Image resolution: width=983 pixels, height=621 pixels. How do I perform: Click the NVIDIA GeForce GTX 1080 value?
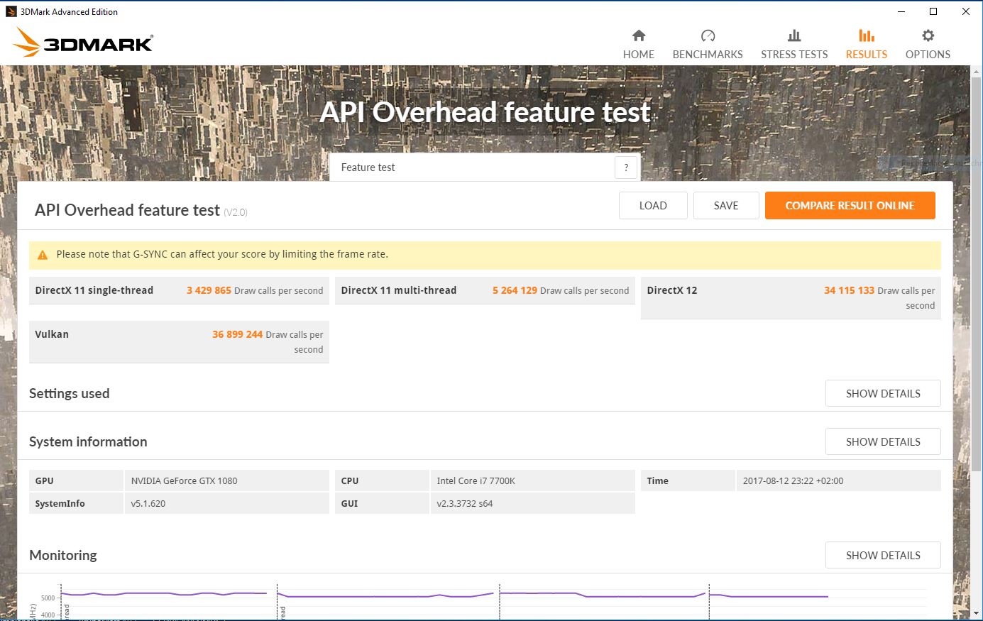point(184,480)
